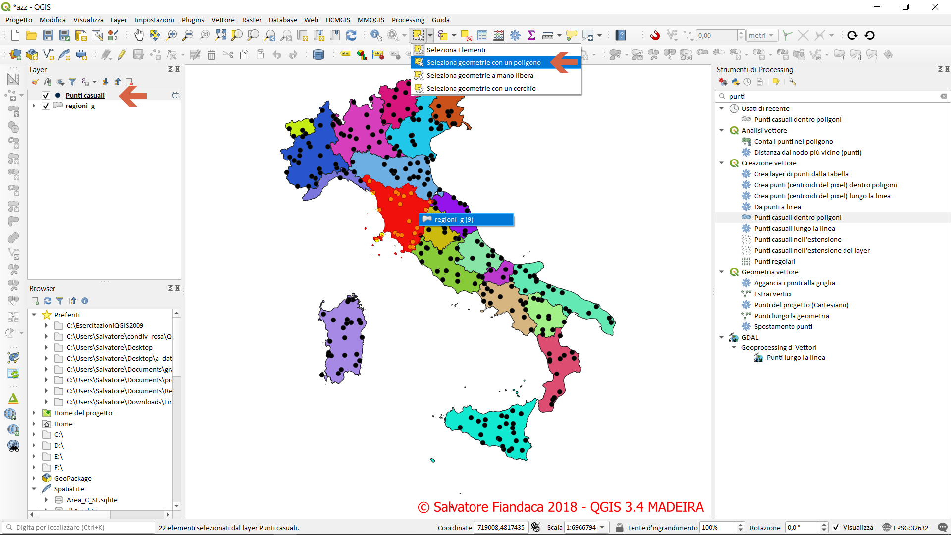
Task: Open the Field Calculator icon
Action: pyautogui.click(x=499, y=35)
